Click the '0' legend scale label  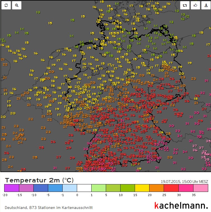(x=77, y=195)
